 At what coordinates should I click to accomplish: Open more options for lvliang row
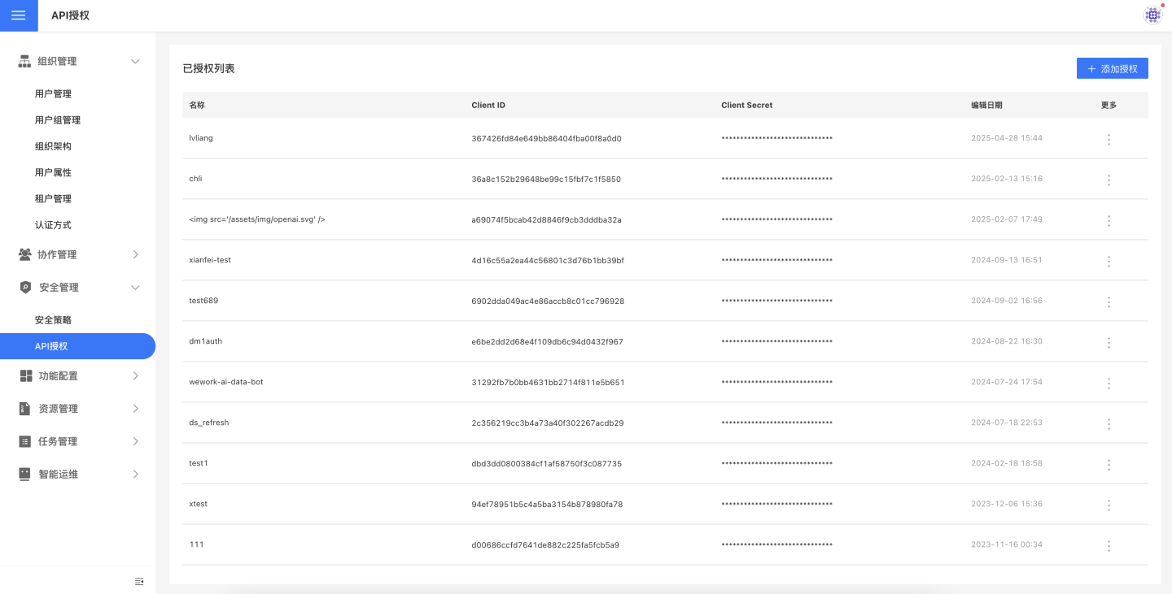(x=1109, y=139)
